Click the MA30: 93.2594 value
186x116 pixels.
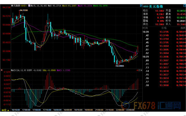point(85,6)
